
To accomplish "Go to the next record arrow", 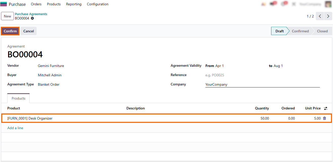I will (328, 16).
